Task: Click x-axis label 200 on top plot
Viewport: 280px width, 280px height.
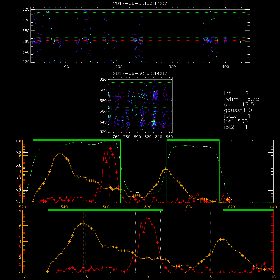Action: (x=119, y=67)
